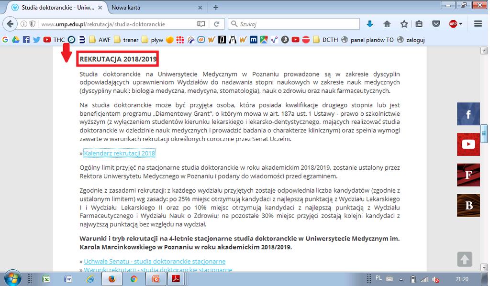The height and width of the screenshot is (286, 490).
Task: Open the Kalendarz rekrutacji 2018 link
Action: (x=119, y=154)
